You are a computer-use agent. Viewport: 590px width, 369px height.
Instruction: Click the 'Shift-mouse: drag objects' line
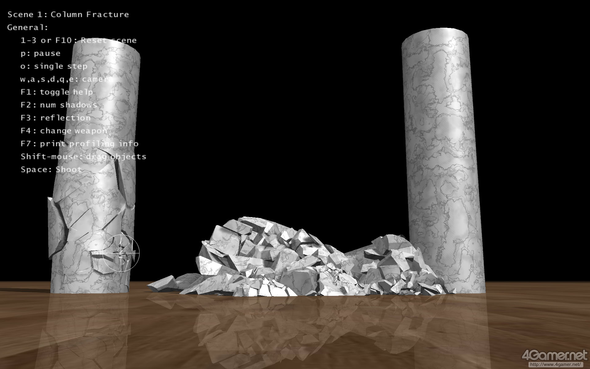[83, 157]
